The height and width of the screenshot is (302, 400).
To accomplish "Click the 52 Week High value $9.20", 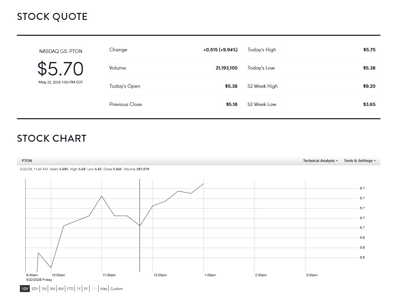I will coord(369,86).
